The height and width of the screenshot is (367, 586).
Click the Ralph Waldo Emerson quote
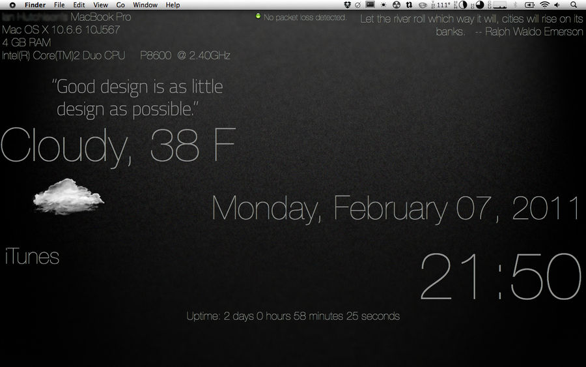point(471,25)
